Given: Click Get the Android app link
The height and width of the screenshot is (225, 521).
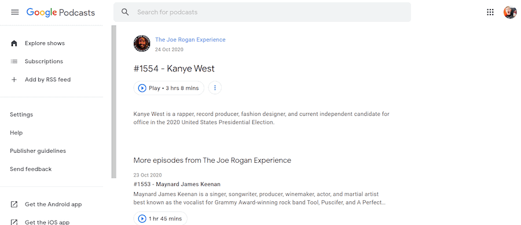Looking at the screenshot, I should pos(53,204).
